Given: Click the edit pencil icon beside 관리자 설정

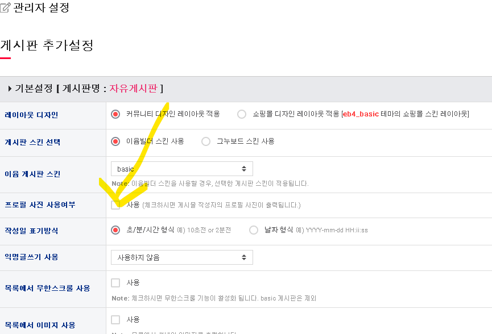Looking at the screenshot, I should point(5,7).
